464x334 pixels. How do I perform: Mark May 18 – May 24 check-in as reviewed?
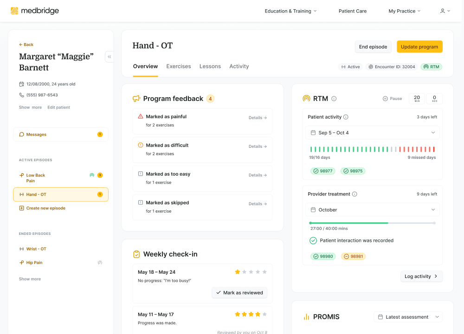[239, 293]
